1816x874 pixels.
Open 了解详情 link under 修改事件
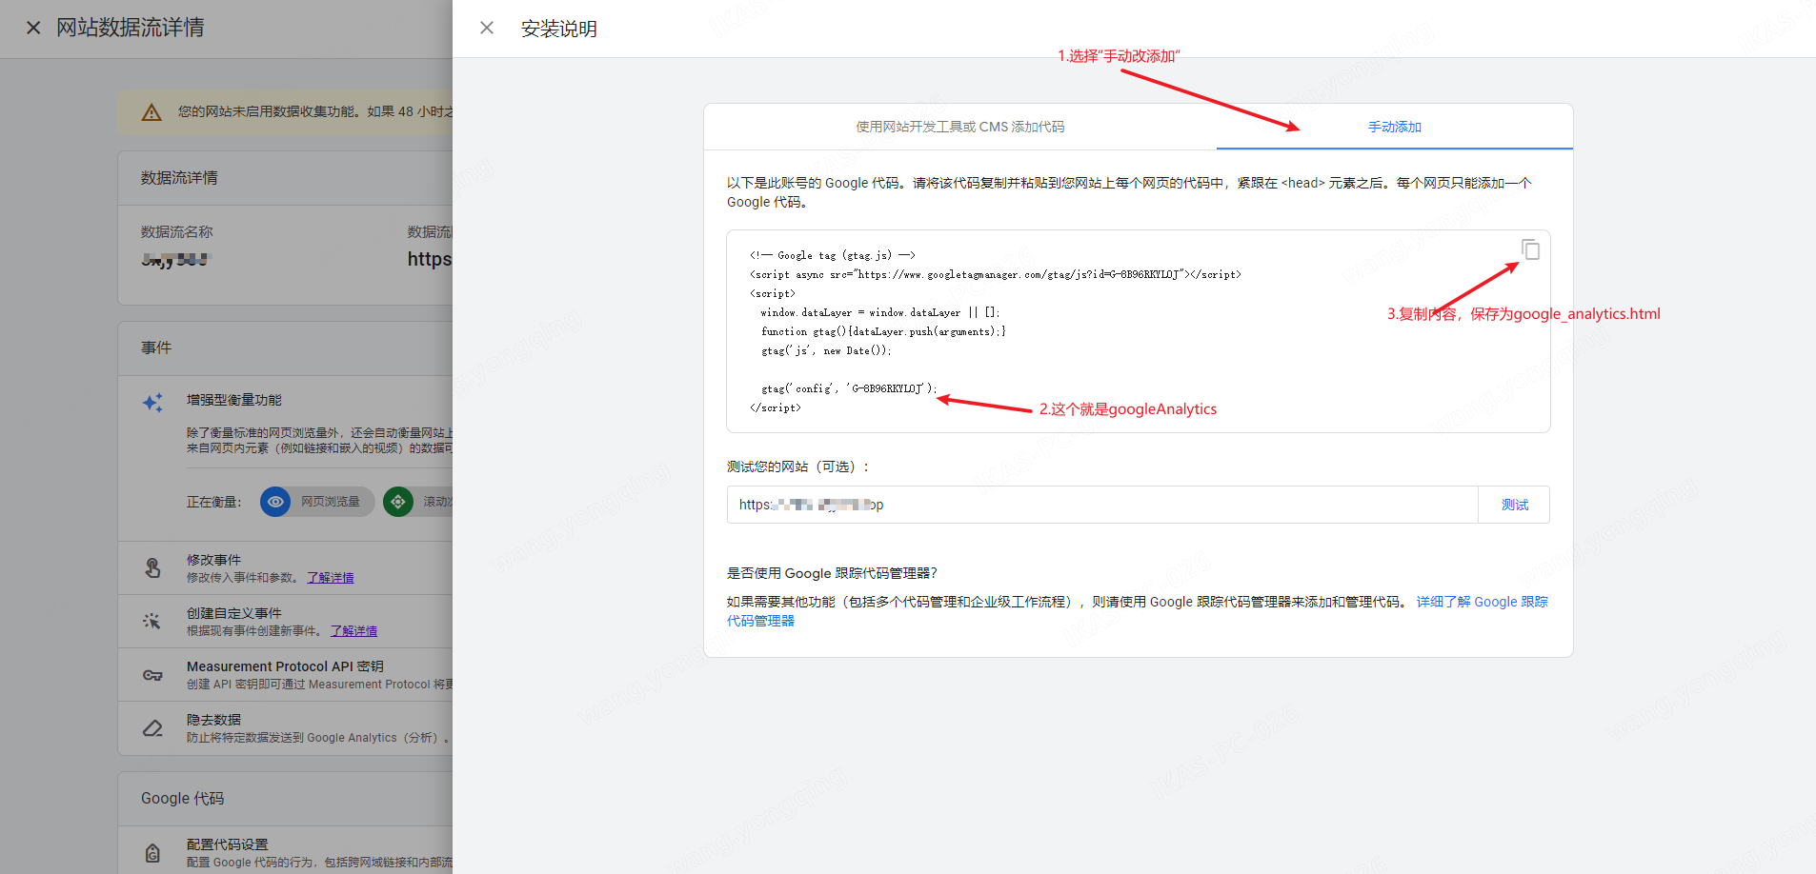[330, 578]
